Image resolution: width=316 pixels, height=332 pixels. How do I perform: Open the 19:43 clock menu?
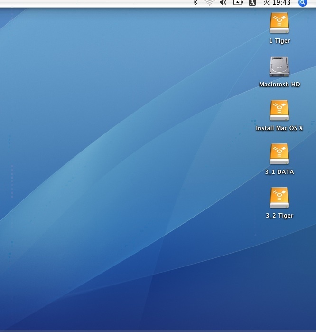coord(282,3)
